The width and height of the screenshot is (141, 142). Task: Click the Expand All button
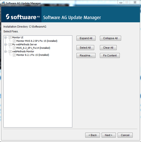(86, 38)
